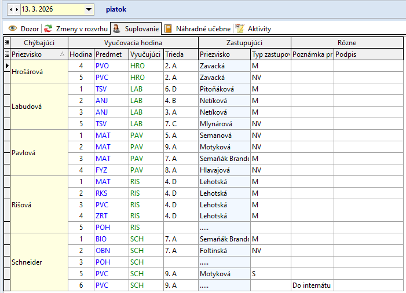
Task: Go to previous day with left arrow
Action: point(12,10)
